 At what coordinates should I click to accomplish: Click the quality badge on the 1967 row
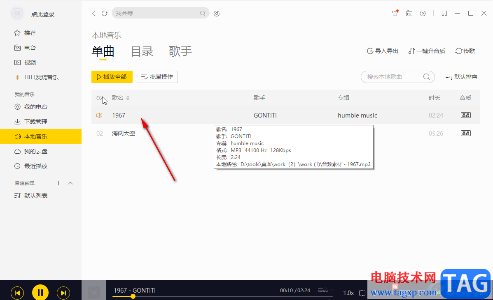pos(466,115)
